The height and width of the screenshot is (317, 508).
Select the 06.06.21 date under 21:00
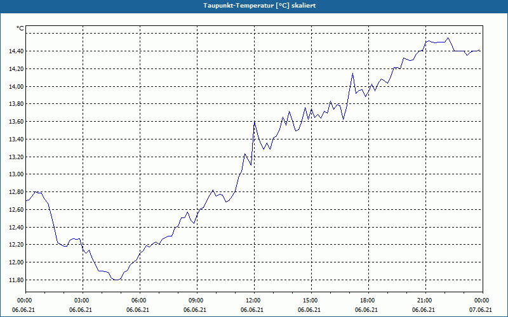tap(424, 310)
